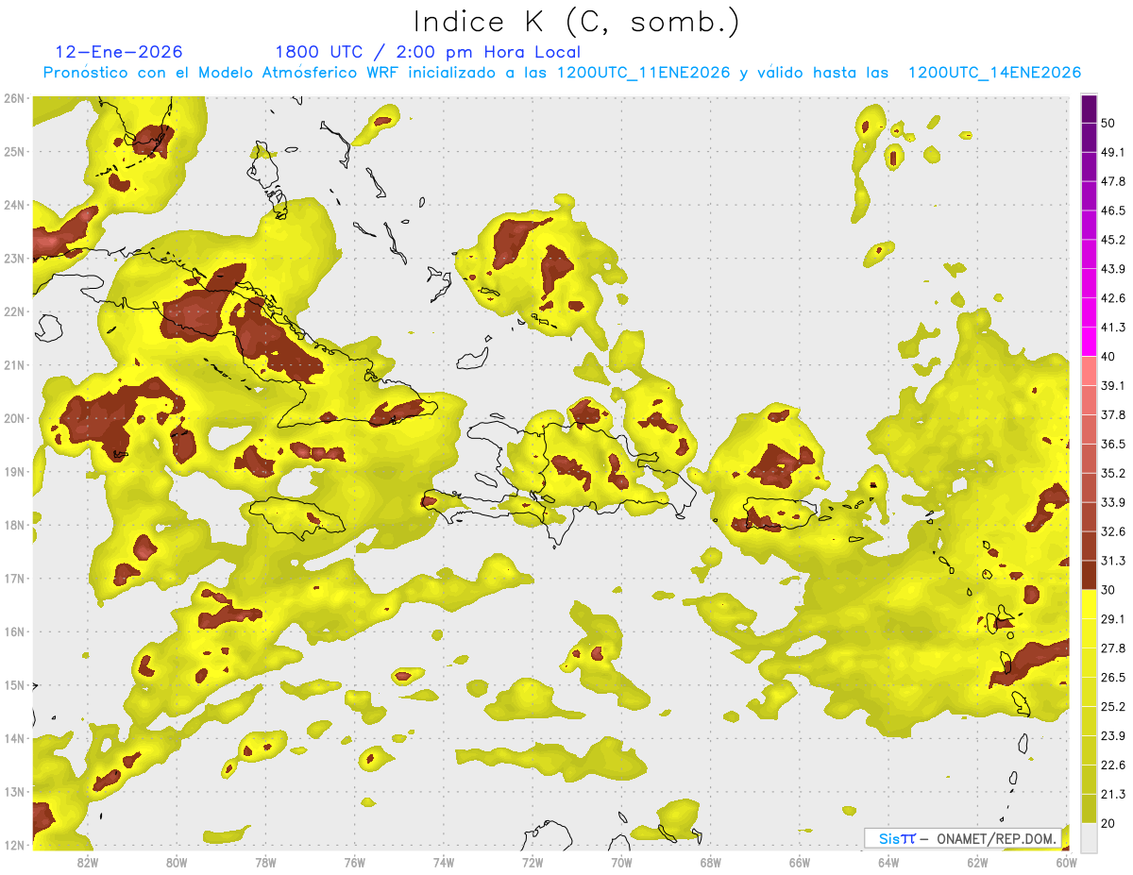Click the 72W longitude label
The image size is (1133, 875).
click(x=533, y=862)
